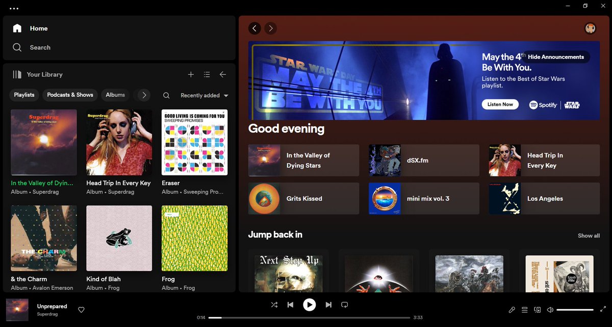
Task: Skip to the next track
Action: coord(328,305)
